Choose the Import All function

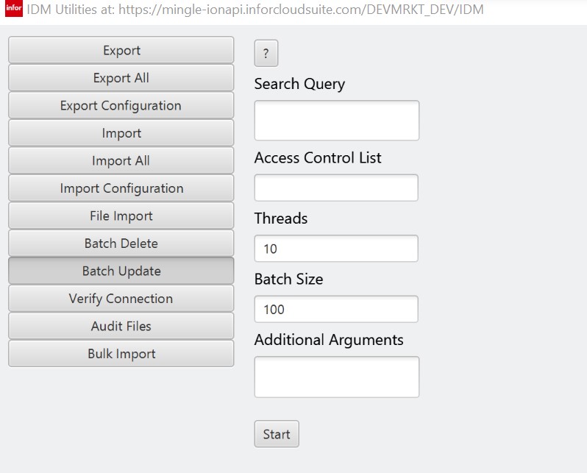coord(121,160)
